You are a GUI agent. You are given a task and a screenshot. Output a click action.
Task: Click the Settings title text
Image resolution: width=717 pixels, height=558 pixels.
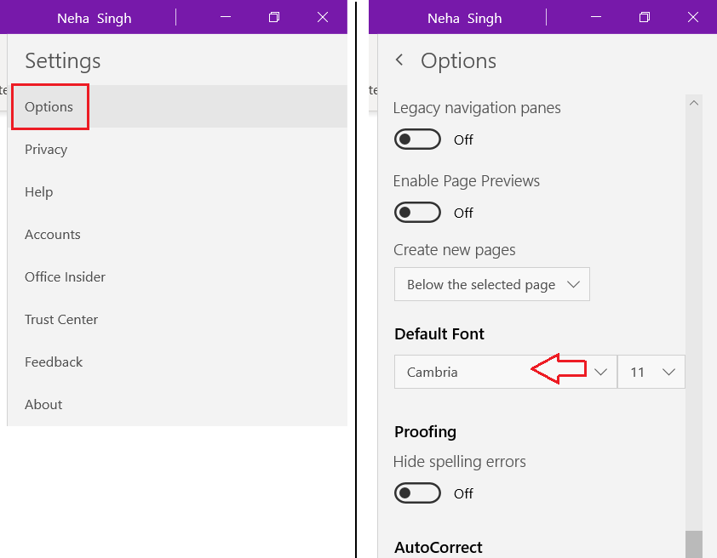click(x=63, y=61)
